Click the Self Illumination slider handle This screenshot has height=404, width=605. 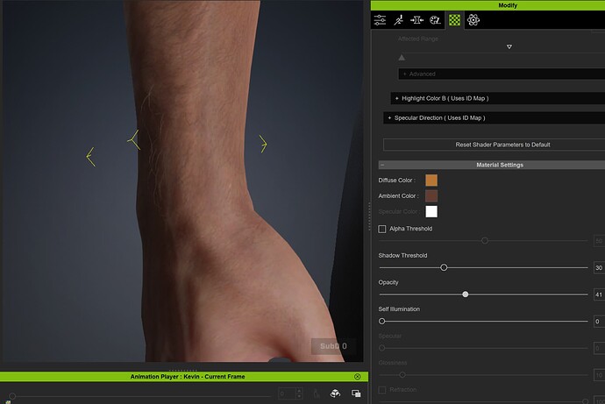point(382,321)
